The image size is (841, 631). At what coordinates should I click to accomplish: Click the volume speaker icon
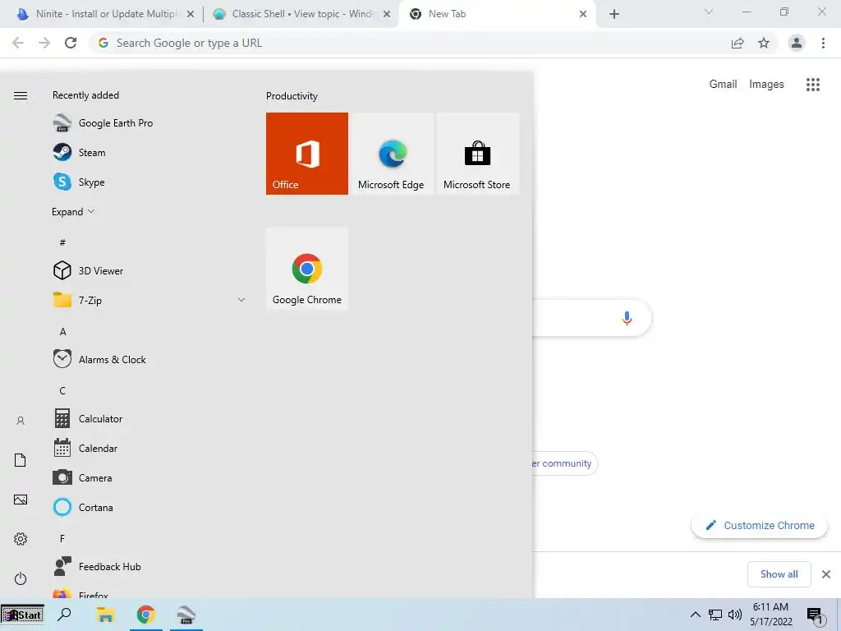[735, 615]
